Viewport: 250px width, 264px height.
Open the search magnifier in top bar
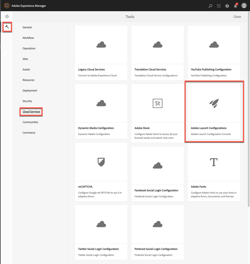coord(210,6)
